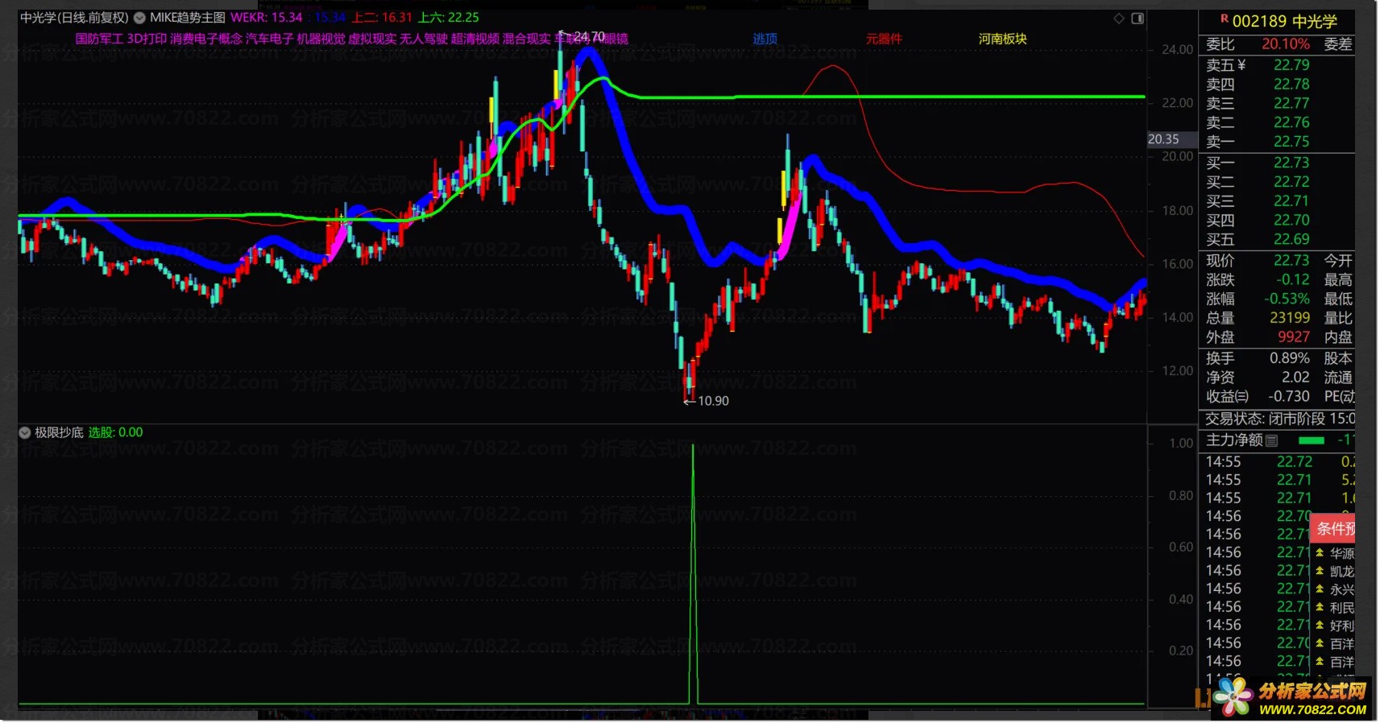Select the 超清视频 concept tag

click(475, 39)
